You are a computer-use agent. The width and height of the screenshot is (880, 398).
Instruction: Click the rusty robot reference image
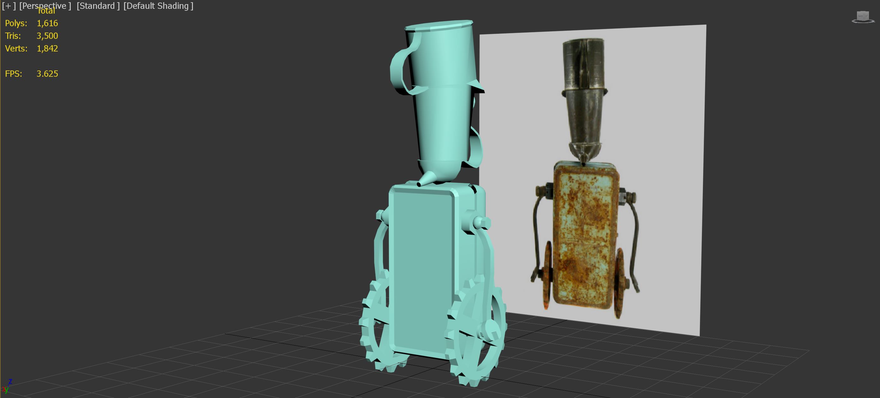tap(586, 236)
